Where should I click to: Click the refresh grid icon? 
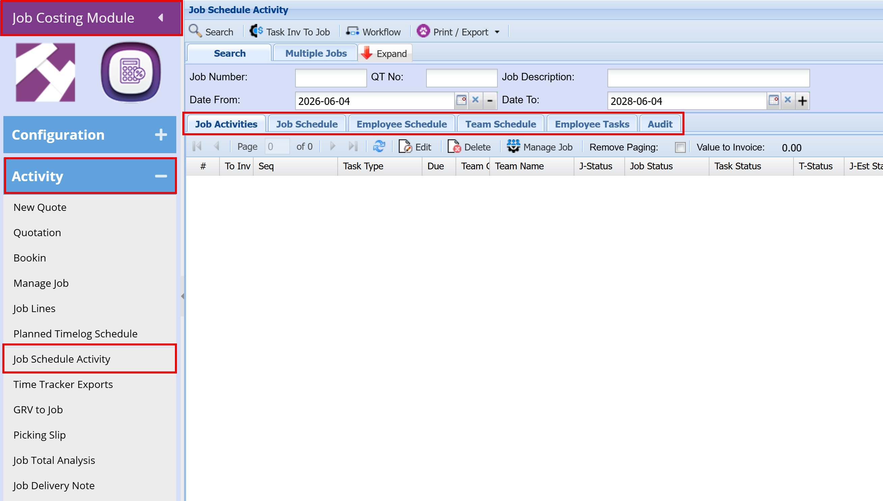tap(379, 146)
